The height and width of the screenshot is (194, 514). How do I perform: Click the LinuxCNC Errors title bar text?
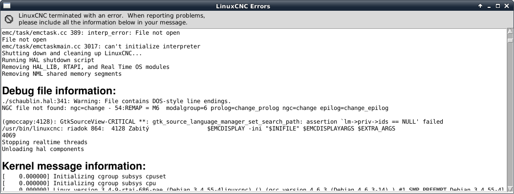click(243, 6)
